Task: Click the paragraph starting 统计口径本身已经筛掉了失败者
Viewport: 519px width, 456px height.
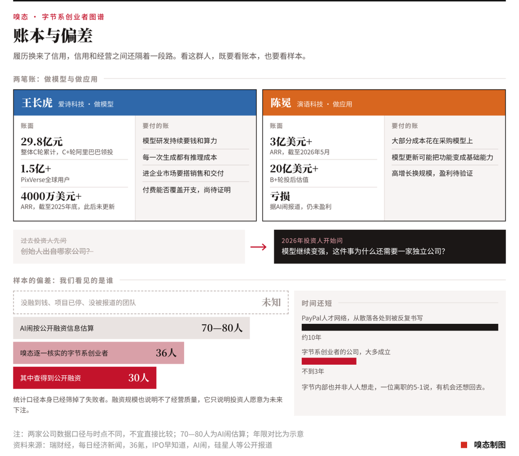Action: point(148,405)
